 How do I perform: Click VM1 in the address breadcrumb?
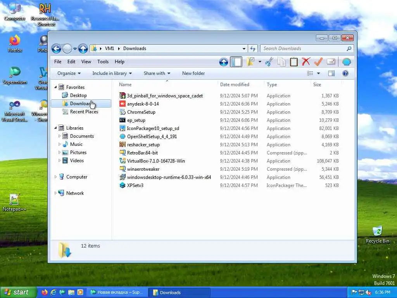click(x=109, y=49)
